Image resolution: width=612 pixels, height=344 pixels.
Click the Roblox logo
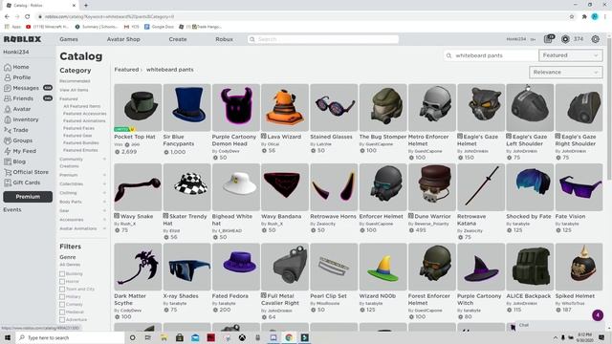[22, 39]
